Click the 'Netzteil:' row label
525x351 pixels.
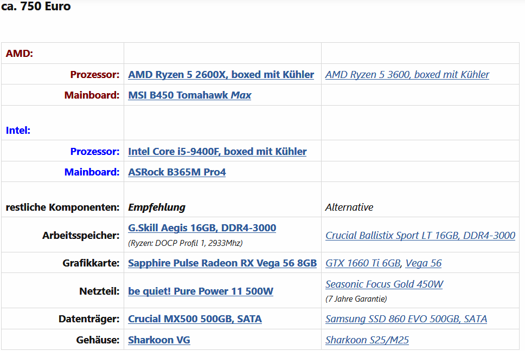tap(99, 291)
